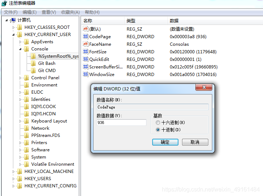Click the Consolas data value
Viewport: 263px width, 196px height.
click(x=179, y=44)
